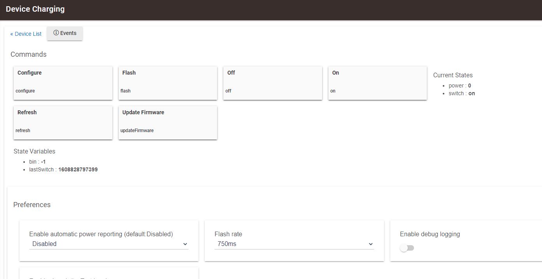
Task: Click the bin state variable -1
Action: 44,162
